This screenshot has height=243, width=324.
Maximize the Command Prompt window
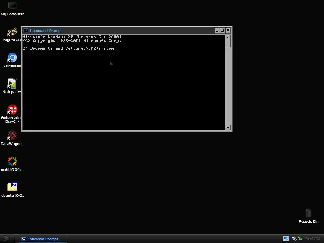(x=222, y=31)
